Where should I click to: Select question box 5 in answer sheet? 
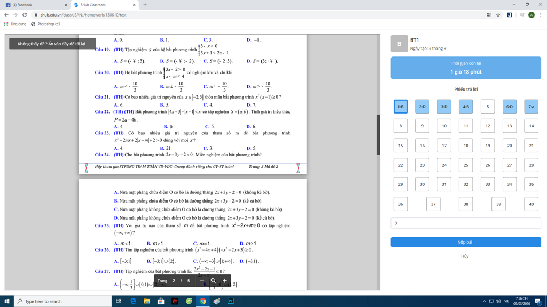point(488,107)
